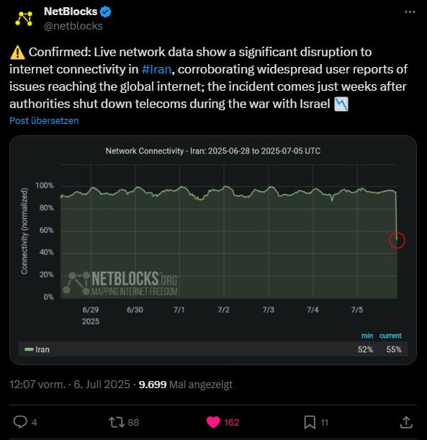
Task: Select the Iran legend entry
Action: (x=37, y=349)
